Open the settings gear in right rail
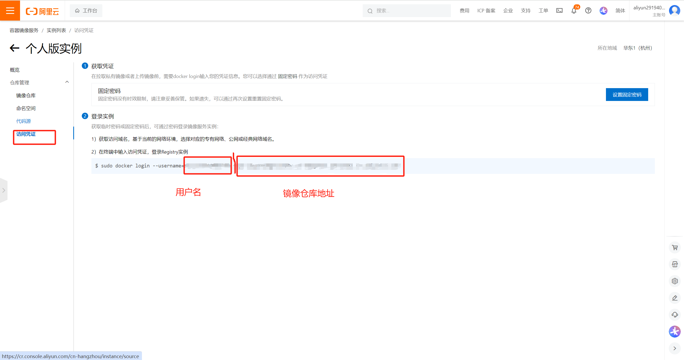The image size is (684, 360). pos(675,281)
